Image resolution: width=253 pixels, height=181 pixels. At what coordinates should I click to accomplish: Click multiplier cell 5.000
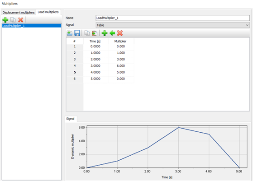coord(121,72)
